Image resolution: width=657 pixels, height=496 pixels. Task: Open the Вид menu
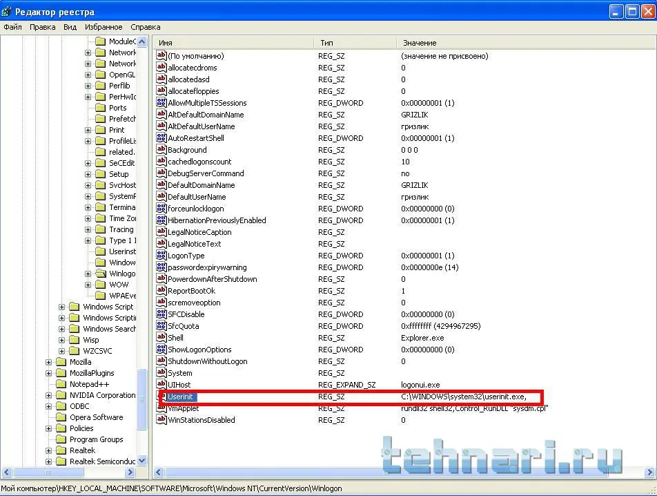pyautogui.click(x=70, y=27)
